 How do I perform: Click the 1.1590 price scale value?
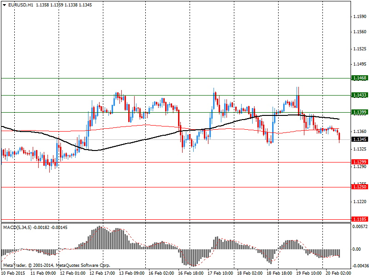coord(360,17)
